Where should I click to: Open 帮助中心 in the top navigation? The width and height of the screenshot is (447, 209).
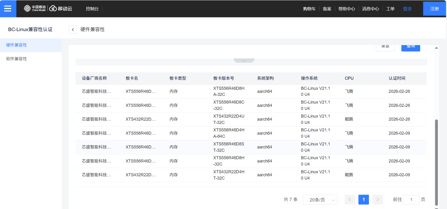[347, 9]
